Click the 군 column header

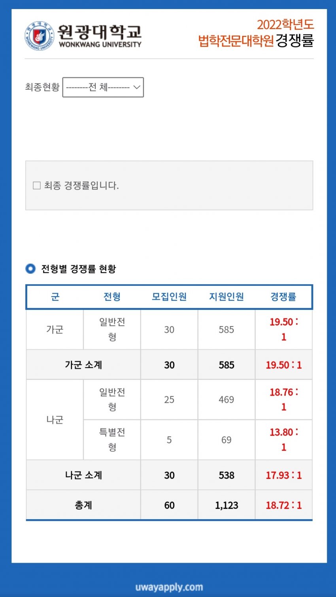[55, 297]
